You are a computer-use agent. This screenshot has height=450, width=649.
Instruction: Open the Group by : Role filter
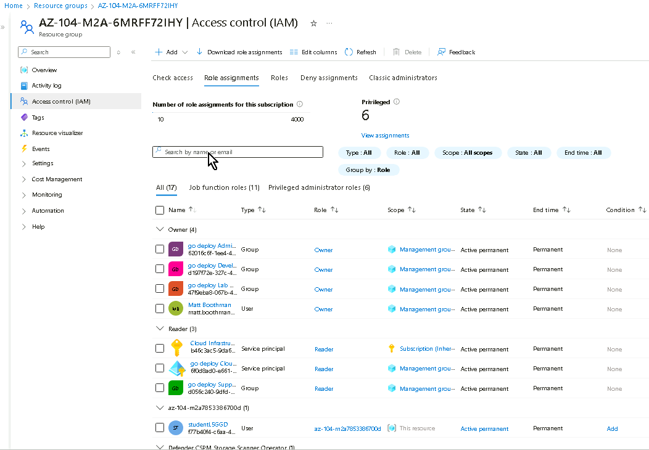click(x=368, y=170)
